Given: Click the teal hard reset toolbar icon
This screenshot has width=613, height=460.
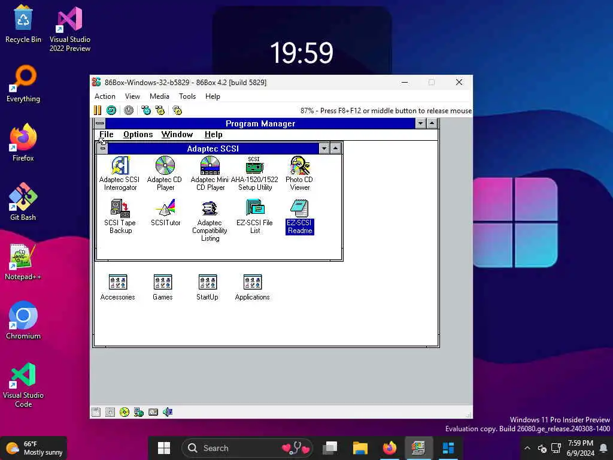Looking at the screenshot, I should coord(111,110).
